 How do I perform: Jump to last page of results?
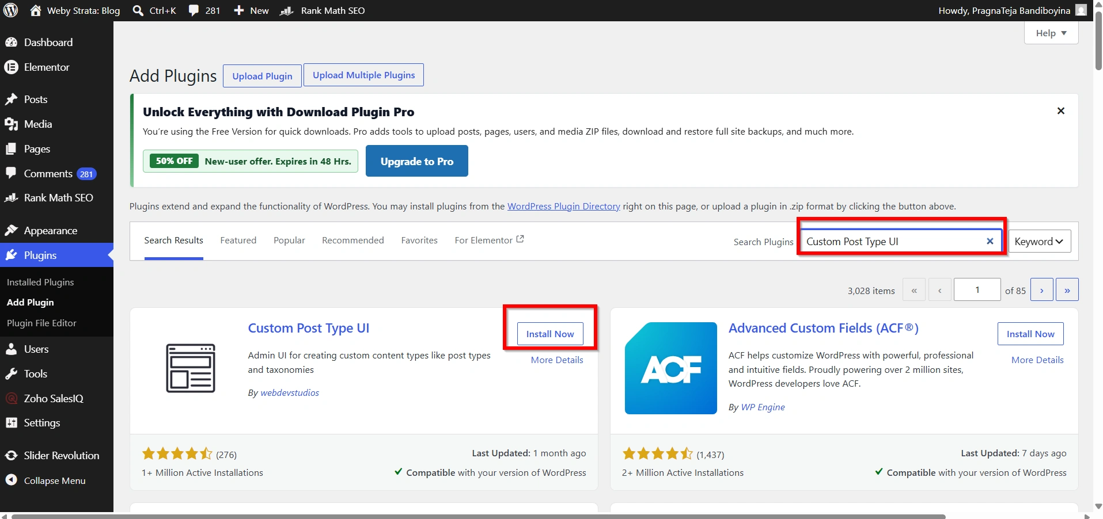click(1067, 290)
